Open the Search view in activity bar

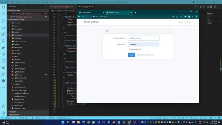[x=3, y=14]
